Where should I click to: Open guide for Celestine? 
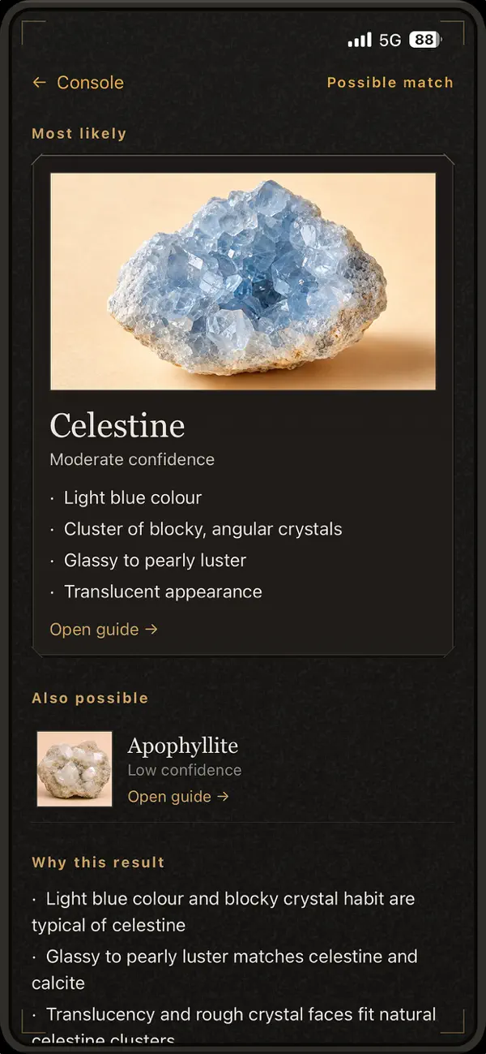[x=104, y=630]
